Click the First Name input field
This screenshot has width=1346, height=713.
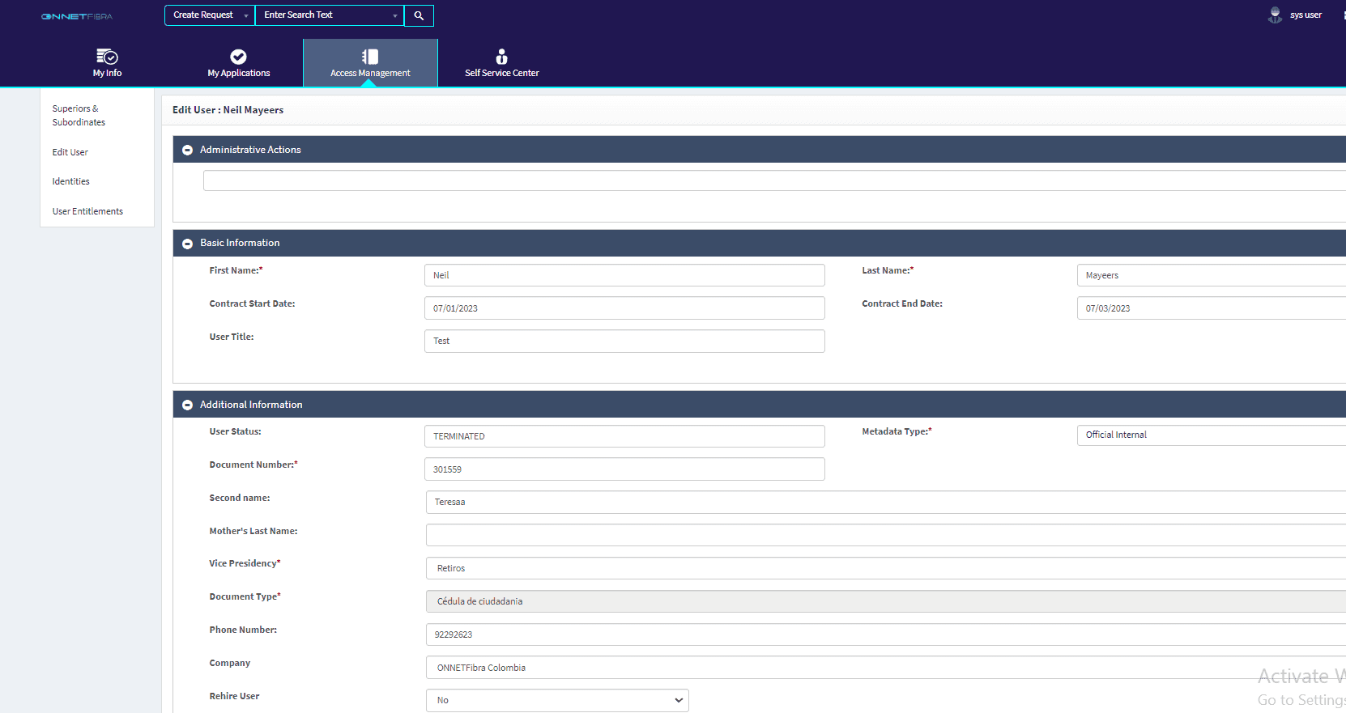click(x=624, y=275)
